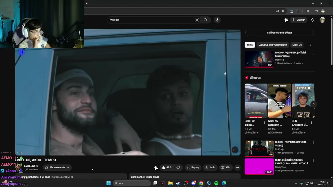Open the Chrome tab search icon

(x=307, y=11)
